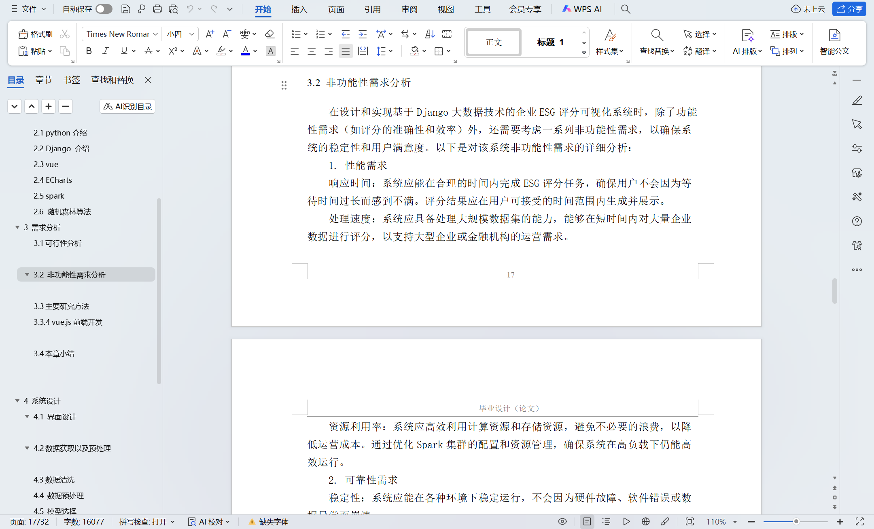Collapse the '4.1 界面设计' outline node
The height and width of the screenshot is (529, 874).
(27, 417)
